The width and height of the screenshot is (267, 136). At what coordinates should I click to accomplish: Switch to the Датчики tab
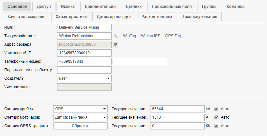click(133, 7)
